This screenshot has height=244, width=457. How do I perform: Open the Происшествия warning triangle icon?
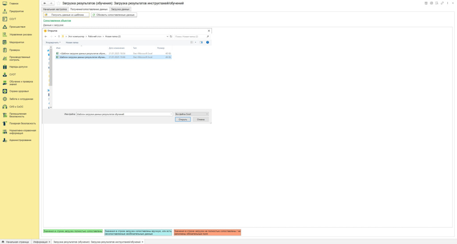pyautogui.click(x=4, y=27)
